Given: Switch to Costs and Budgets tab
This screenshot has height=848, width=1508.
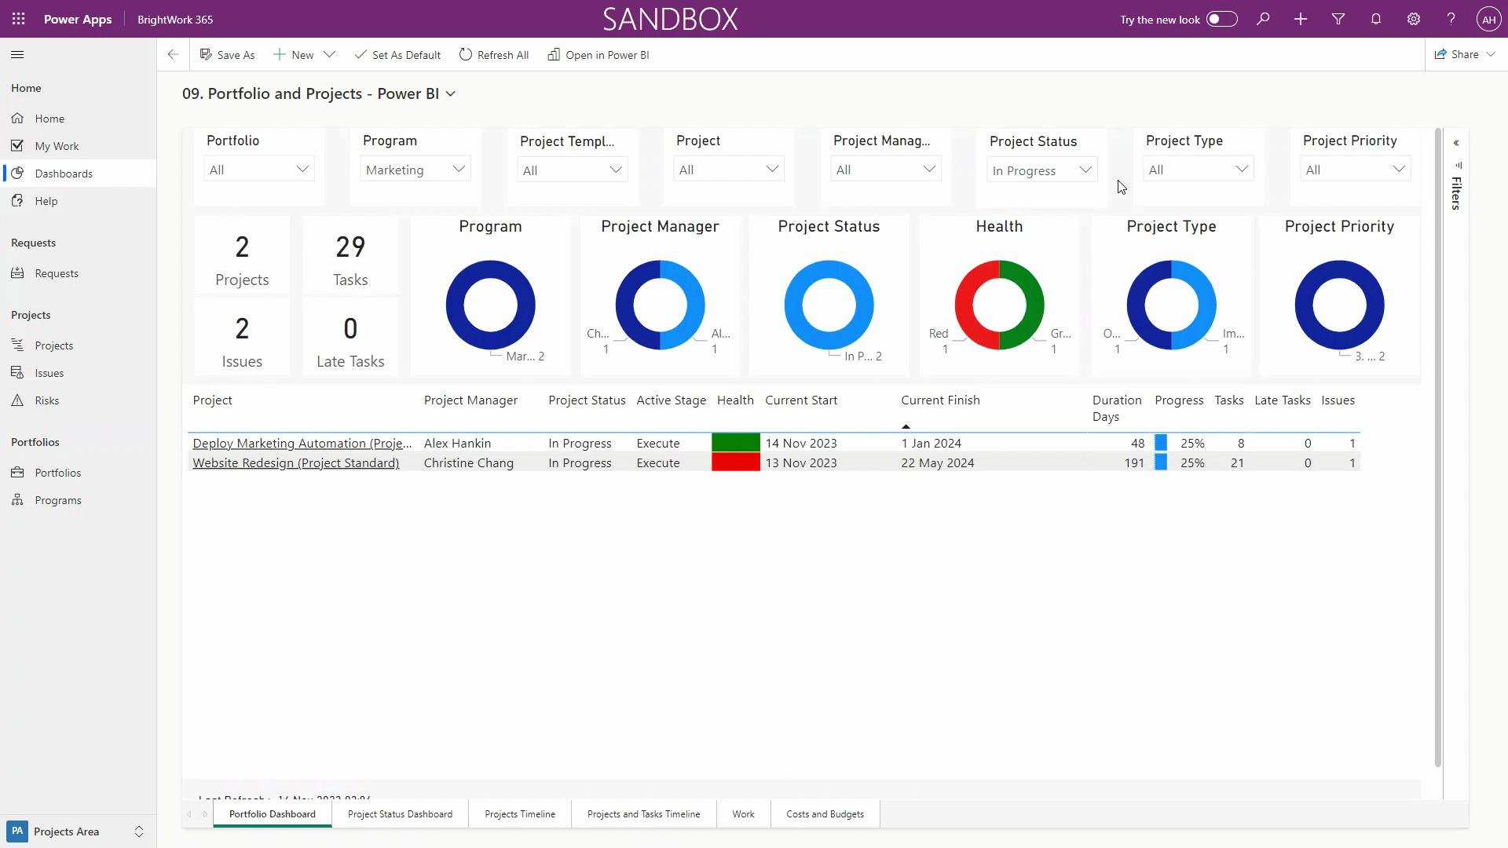Looking at the screenshot, I should (825, 814).
